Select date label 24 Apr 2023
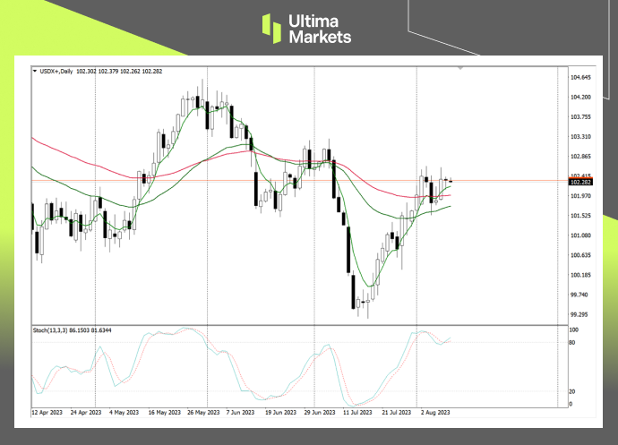Viewport: 618px width, 445px height. [x=85, y=412]
